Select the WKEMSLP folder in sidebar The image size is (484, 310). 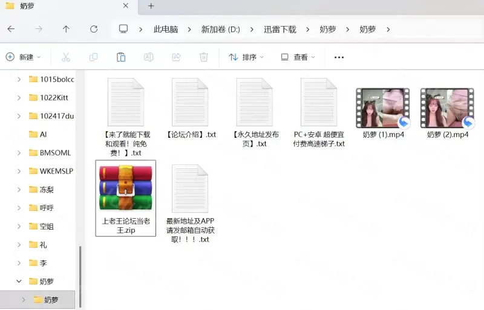[x=51, y=171]
